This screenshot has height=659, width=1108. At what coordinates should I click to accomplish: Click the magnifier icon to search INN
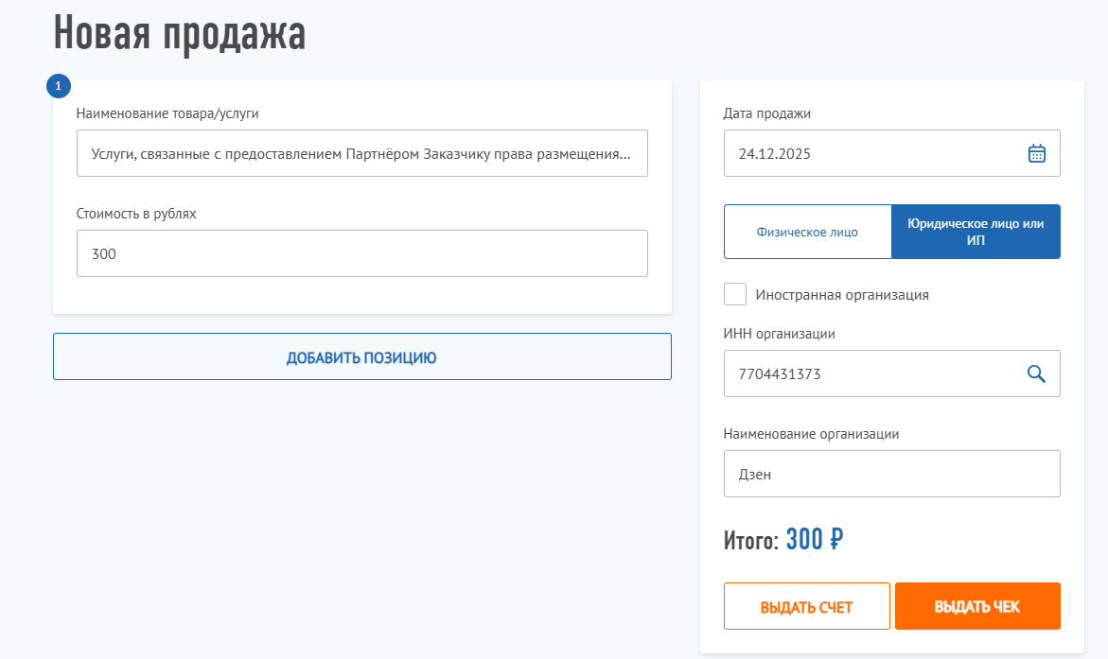[x=1036, y=373]
